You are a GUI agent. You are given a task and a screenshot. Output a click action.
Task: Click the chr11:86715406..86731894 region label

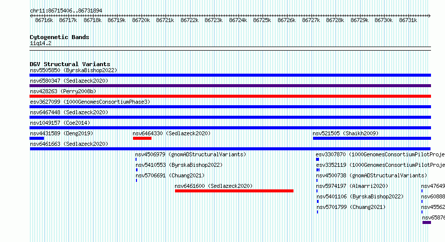(66, 11)
